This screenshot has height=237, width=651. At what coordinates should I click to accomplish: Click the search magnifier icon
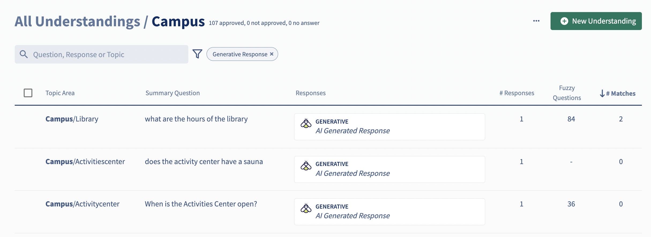click(24, 54)
